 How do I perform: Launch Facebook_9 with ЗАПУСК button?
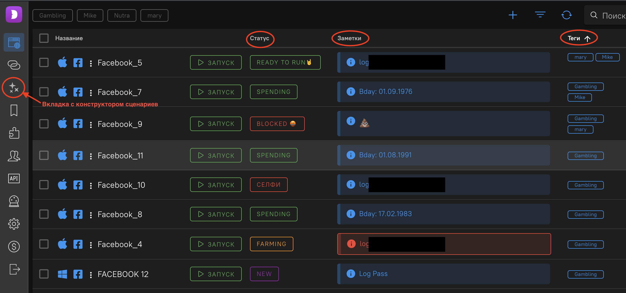point(216,124)
